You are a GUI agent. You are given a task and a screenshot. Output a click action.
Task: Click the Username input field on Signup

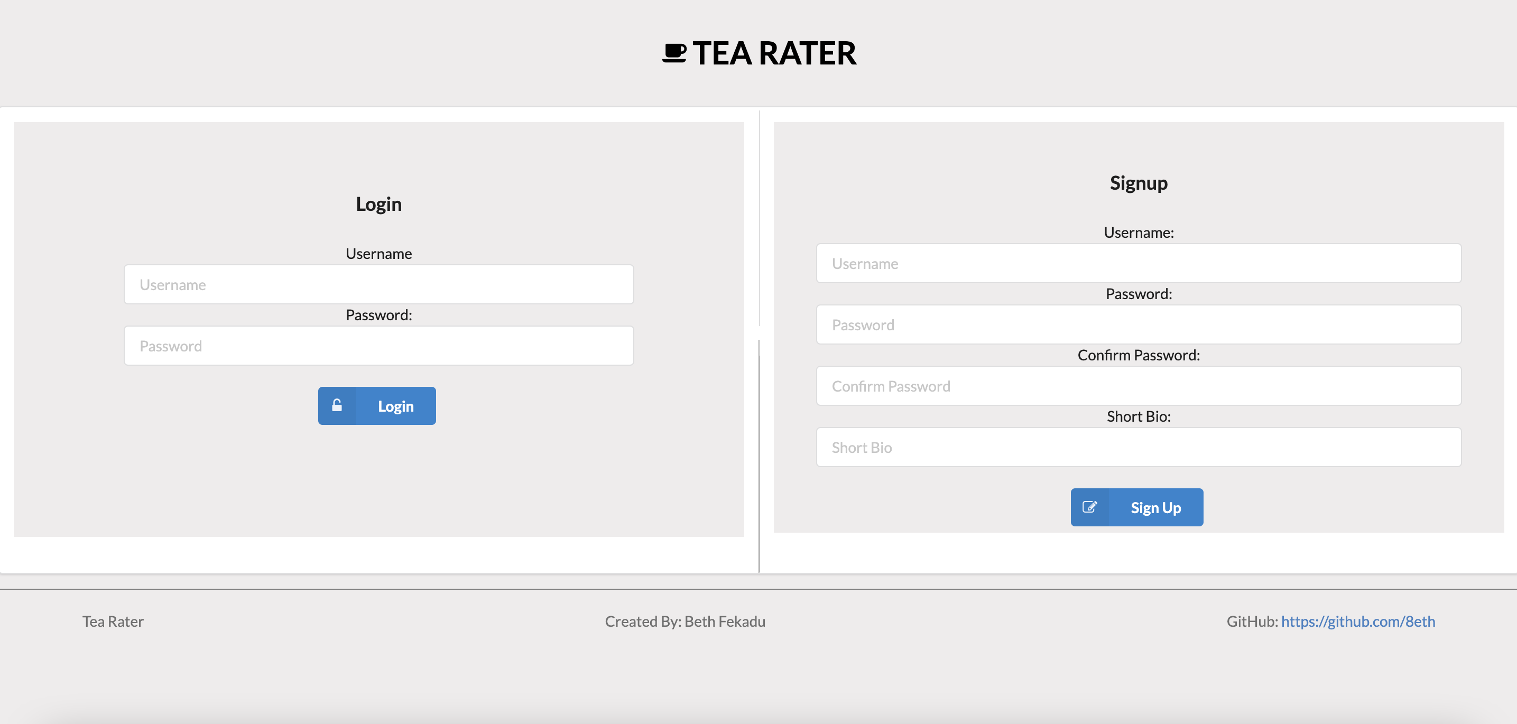click(x=1137, y=262)
